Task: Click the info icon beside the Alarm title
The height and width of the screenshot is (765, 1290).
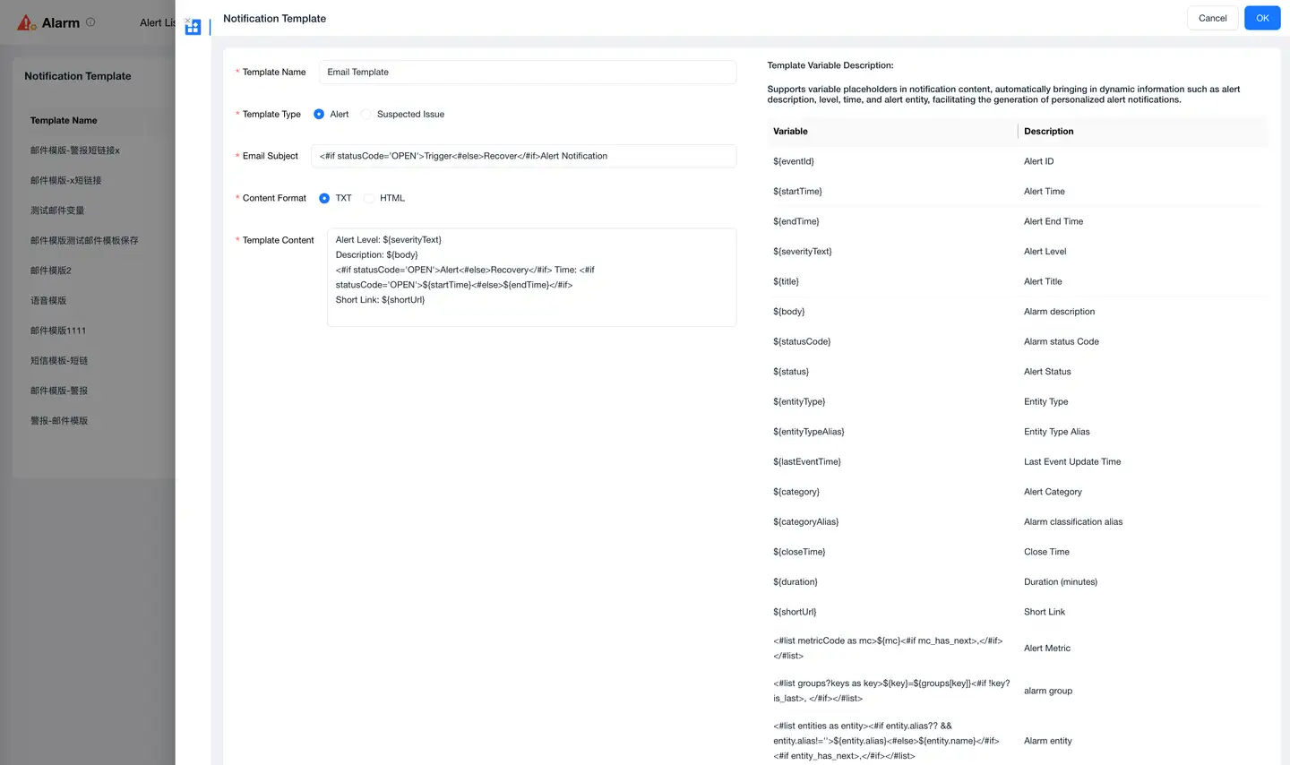Action: 90,21
